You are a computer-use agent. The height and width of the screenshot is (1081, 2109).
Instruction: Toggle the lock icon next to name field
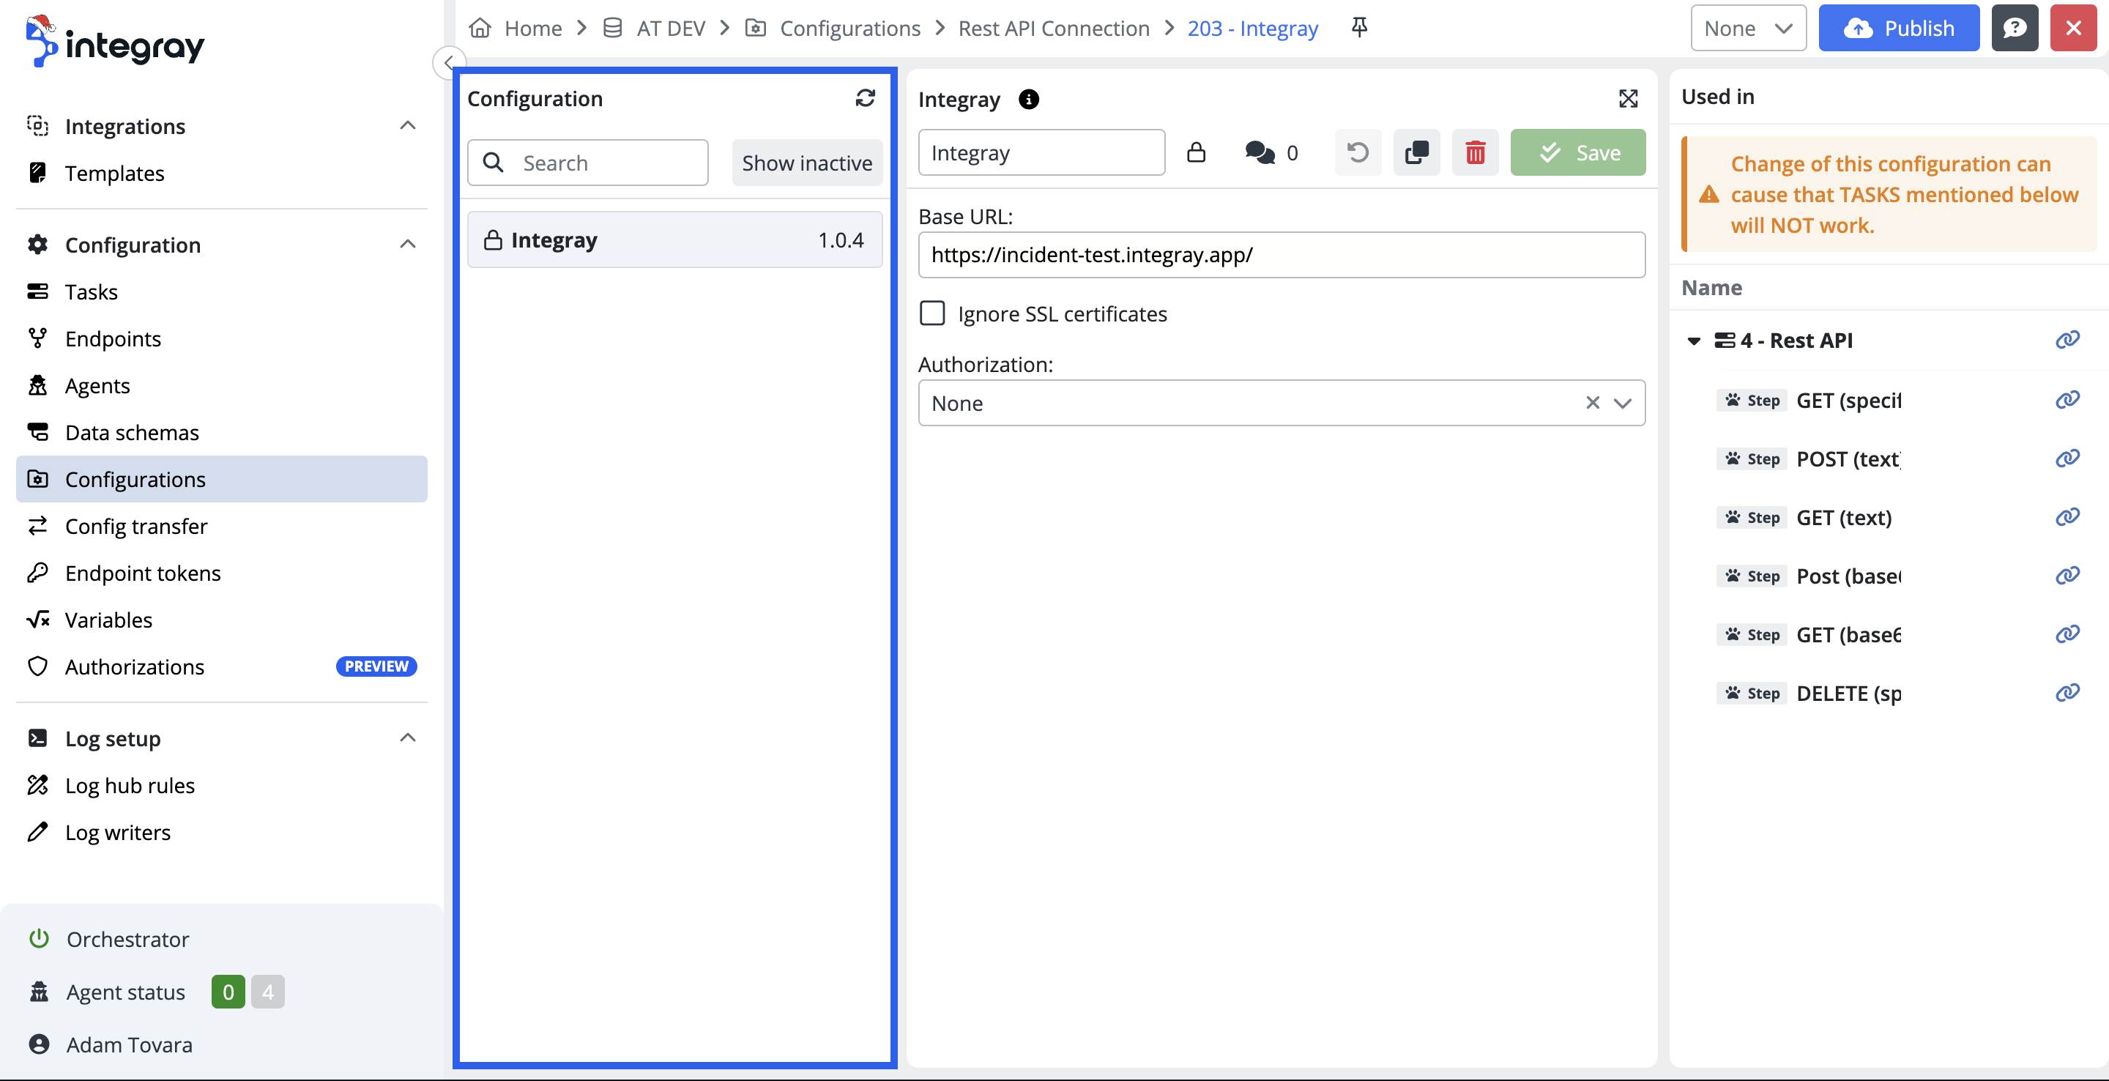click(1195, 152)
